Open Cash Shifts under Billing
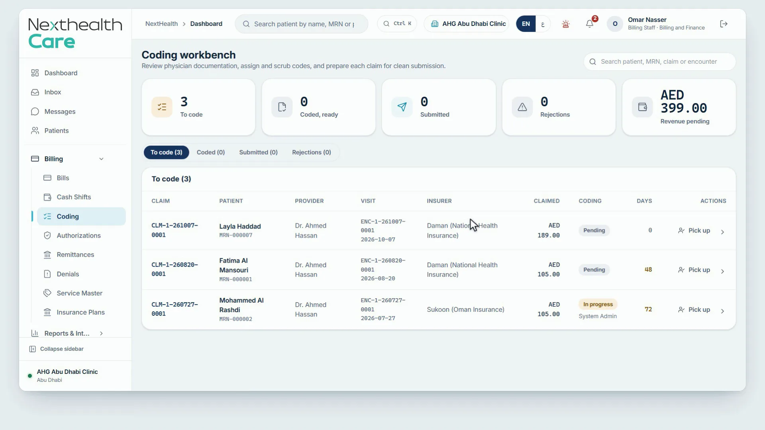The width and height of the screenshot is (765, 430). (81, 197)
